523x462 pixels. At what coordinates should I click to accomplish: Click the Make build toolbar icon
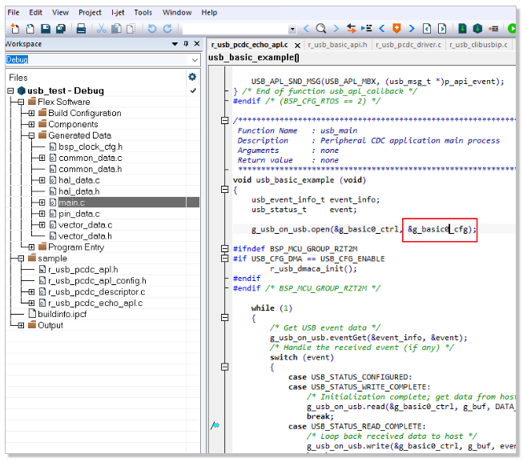tap(477, 29)
